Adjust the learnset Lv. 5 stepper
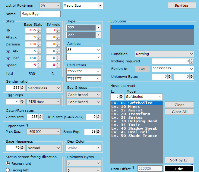The width and height of the screenshot is (199, 172). (121, 97)
